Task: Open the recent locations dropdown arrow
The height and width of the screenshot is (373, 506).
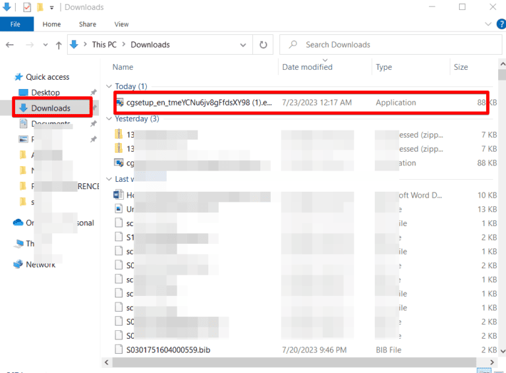Action: point(43,45)
